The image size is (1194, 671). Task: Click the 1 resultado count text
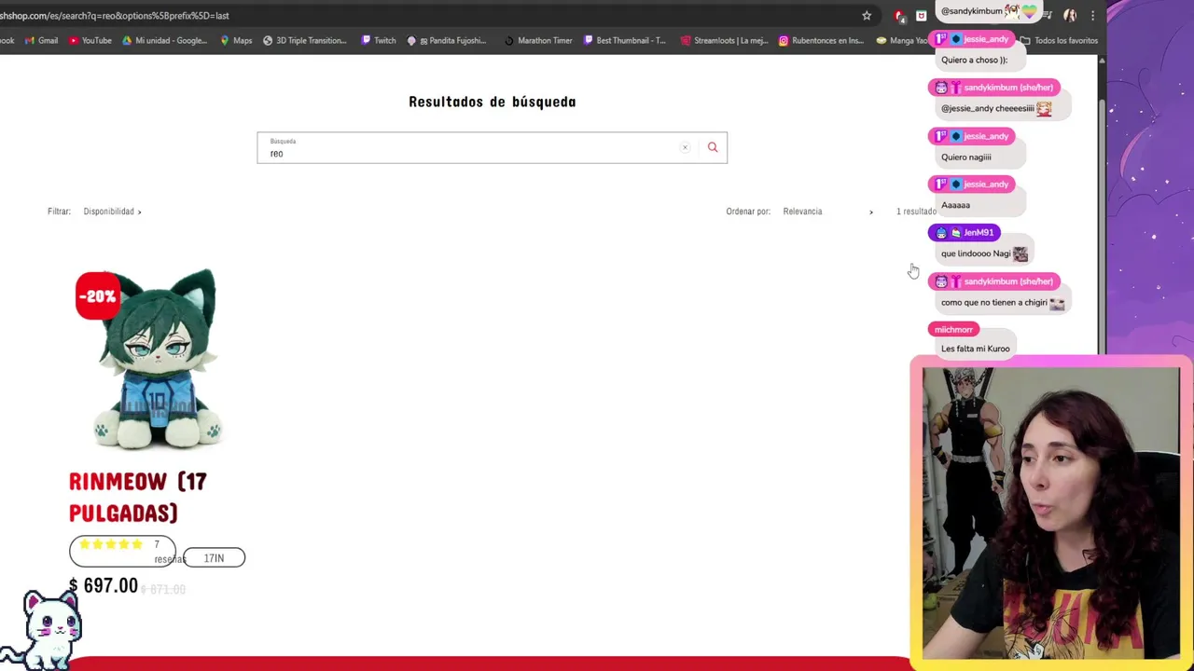(x=916, y=212)
